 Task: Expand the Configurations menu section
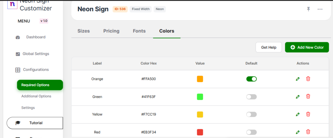pos(35,69)
